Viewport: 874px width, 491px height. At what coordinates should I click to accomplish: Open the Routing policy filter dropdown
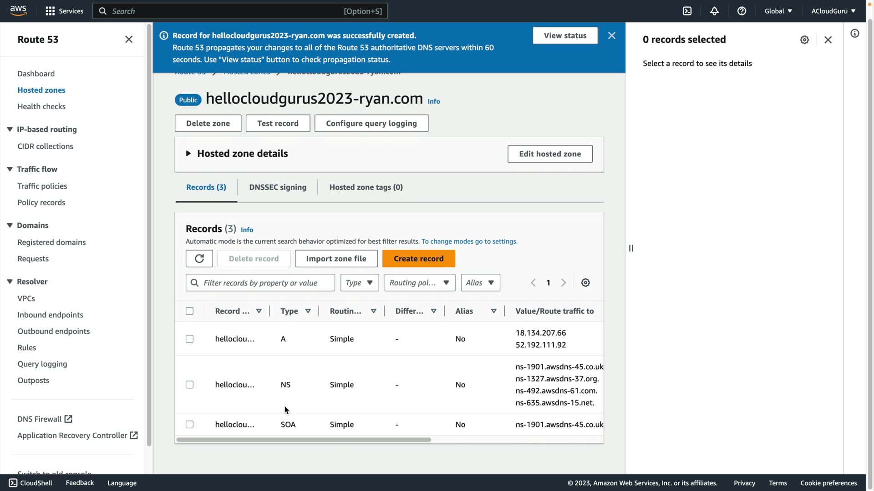[x=419, y=283]
